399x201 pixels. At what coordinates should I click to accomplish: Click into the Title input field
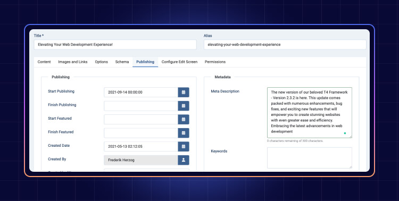coord(115,45)
